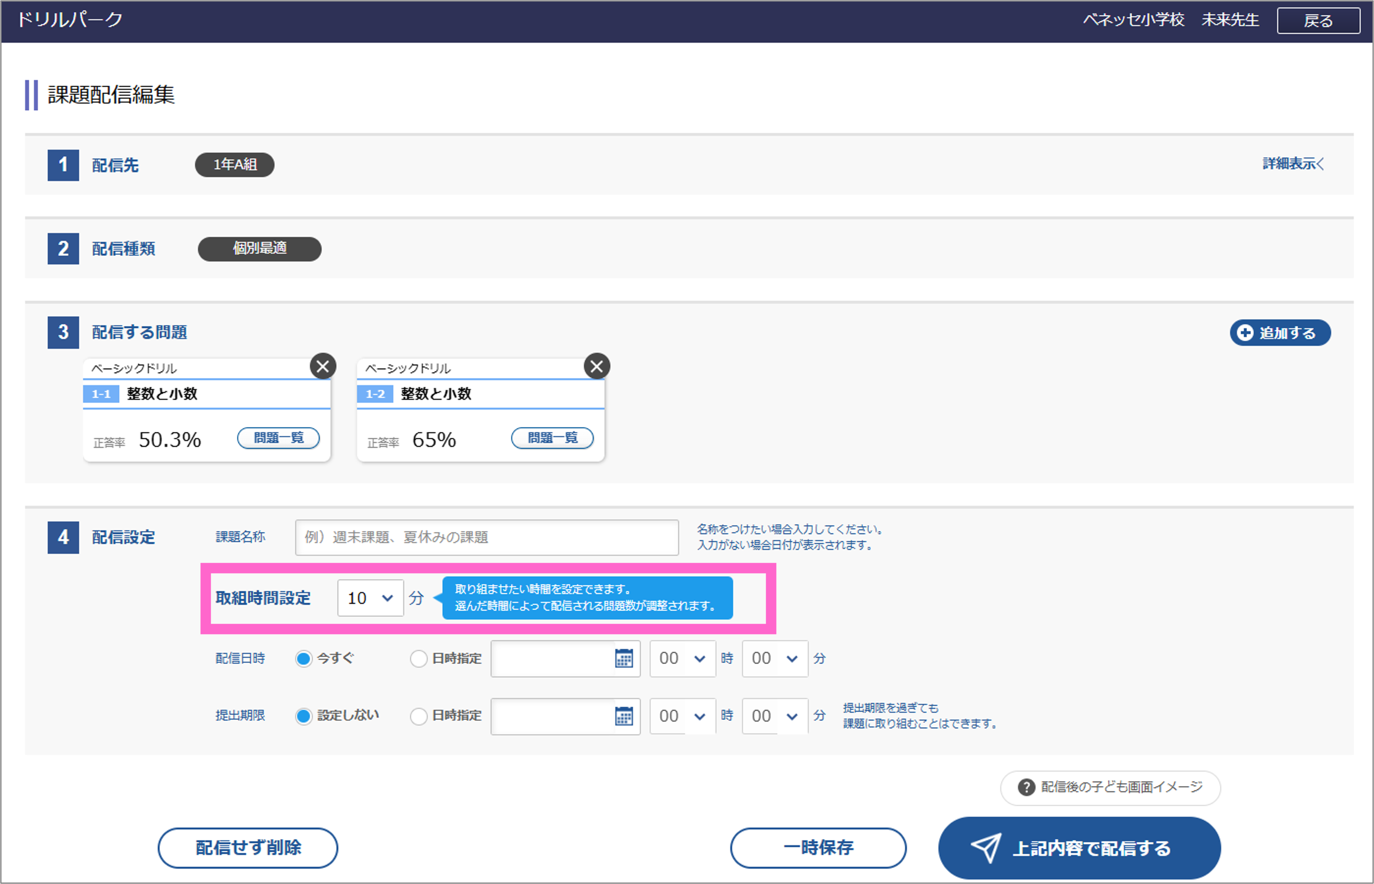Open calendar picker for 配信日時

coord(624,658)
